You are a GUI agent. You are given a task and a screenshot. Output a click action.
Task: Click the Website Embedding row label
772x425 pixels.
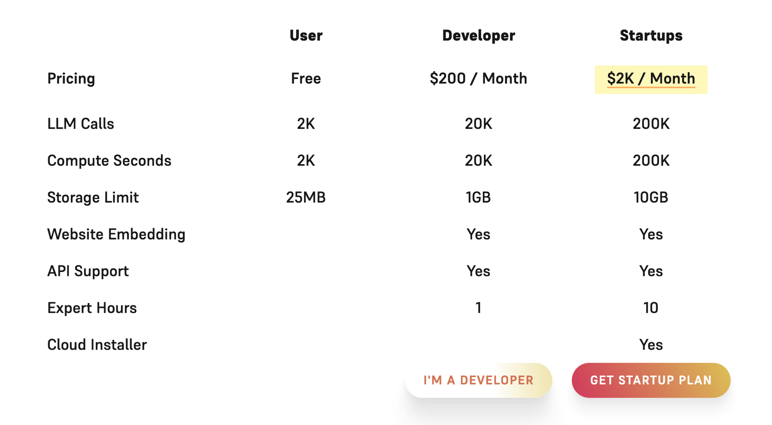click(x=116, y=234)
